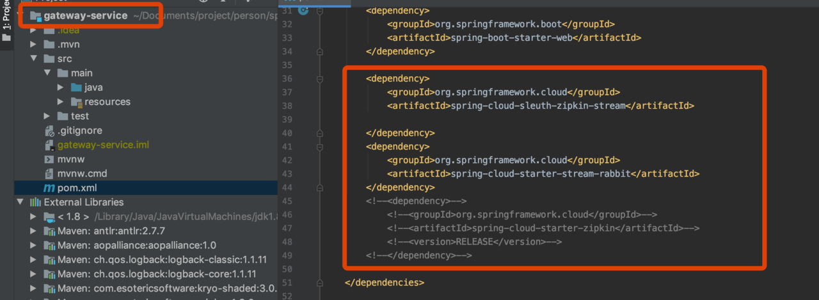Expand Maven: logback-classic:1.1.11 library

33,259
